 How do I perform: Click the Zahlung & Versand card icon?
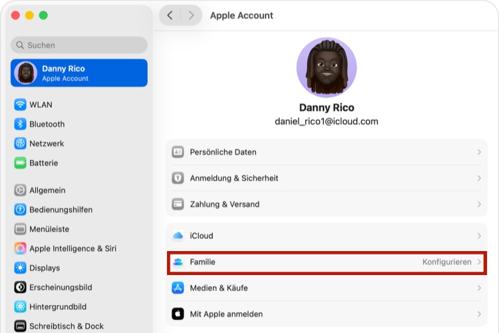pos(178,204)
